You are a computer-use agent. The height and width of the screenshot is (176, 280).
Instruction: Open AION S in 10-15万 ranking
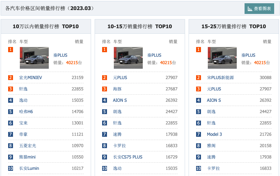tap(120, 100)
